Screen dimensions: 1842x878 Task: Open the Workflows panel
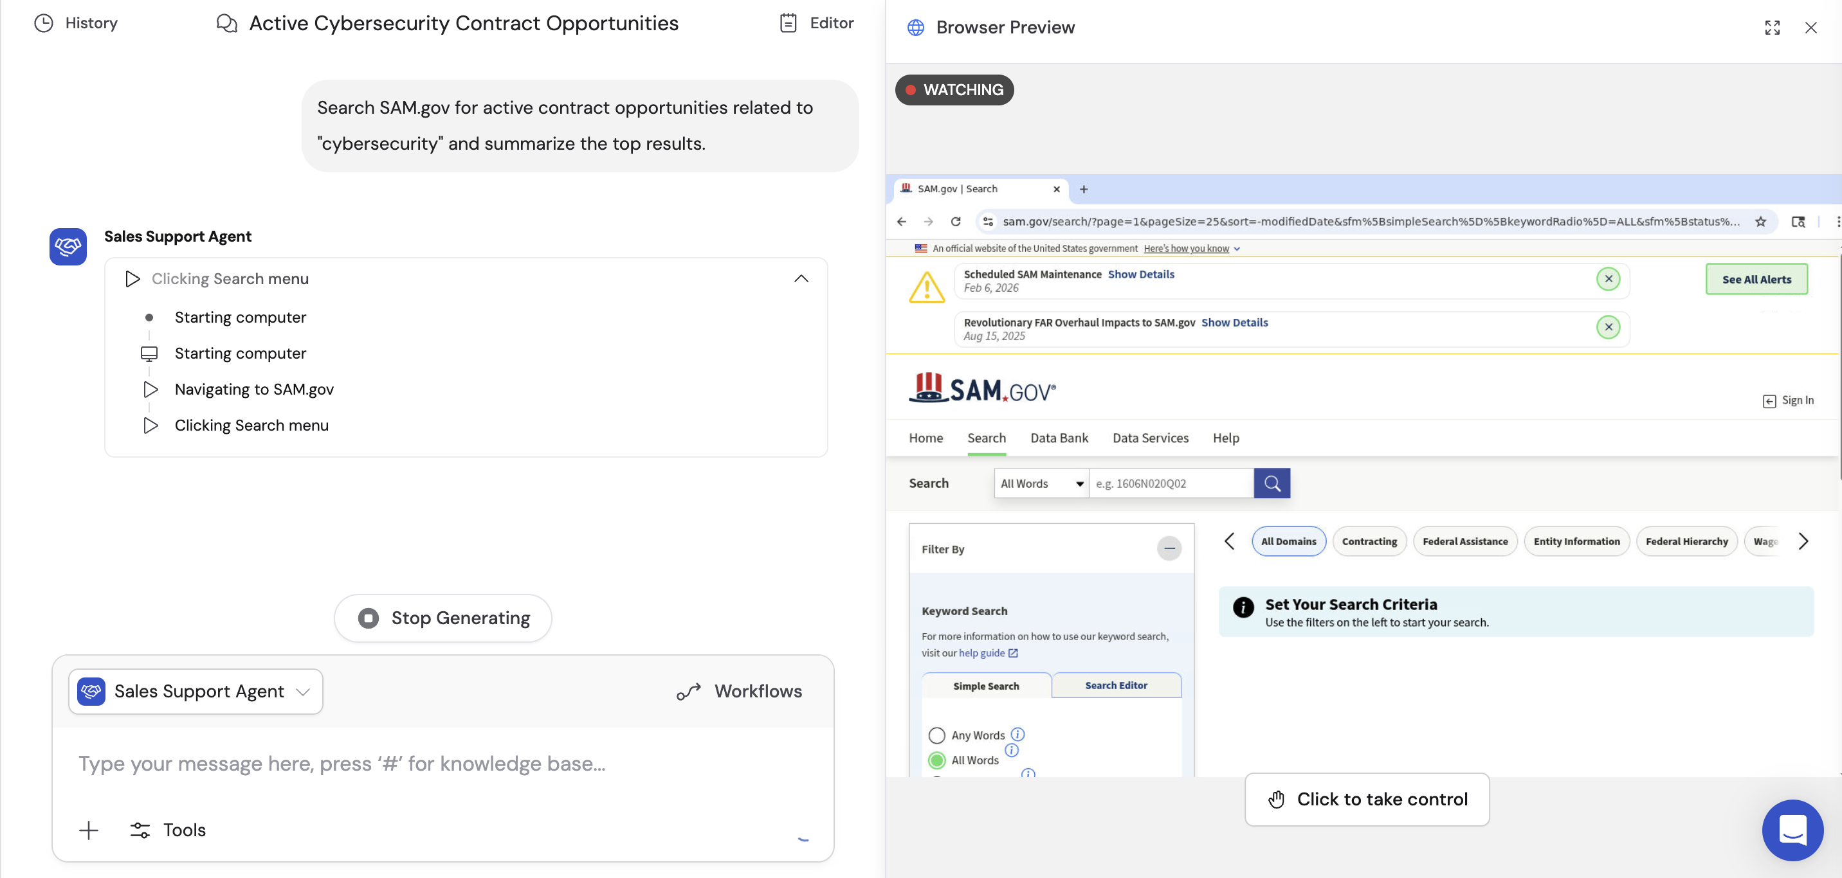pos(740,691)
